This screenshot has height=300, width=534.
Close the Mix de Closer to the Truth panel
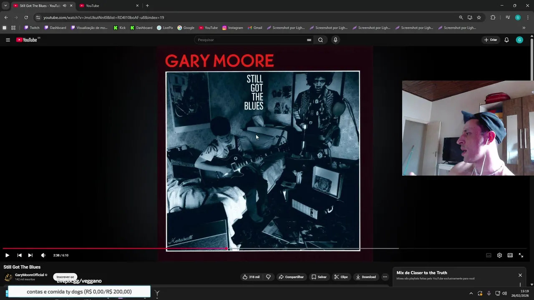click(x=520, y=275)
